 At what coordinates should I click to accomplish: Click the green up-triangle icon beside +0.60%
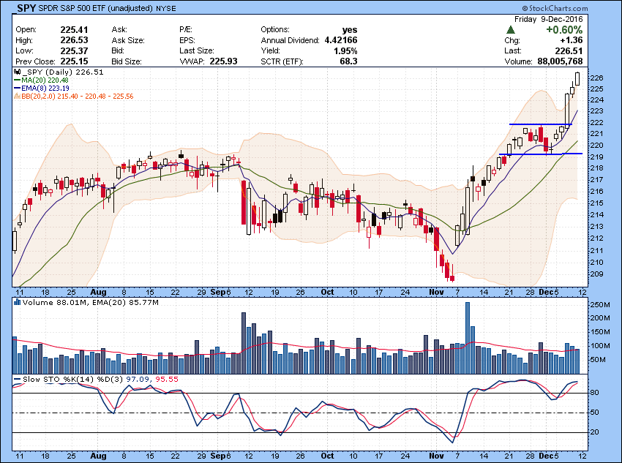coord(511,30)
